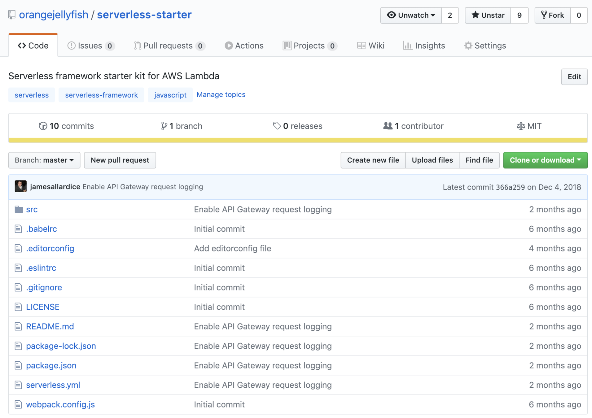This screenshot has height=418, width=592.
Task: View the stargazers count of 9
Action: pyautogui.click(x=520, y=15)
